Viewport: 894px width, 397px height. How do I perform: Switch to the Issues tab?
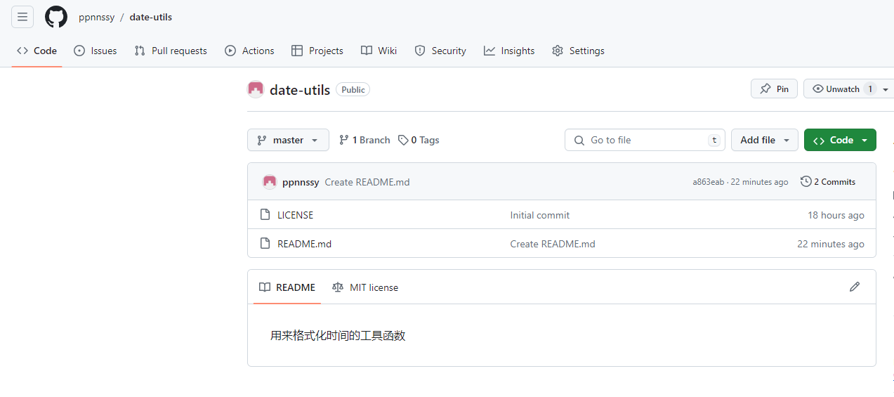(x=96, y=51)
